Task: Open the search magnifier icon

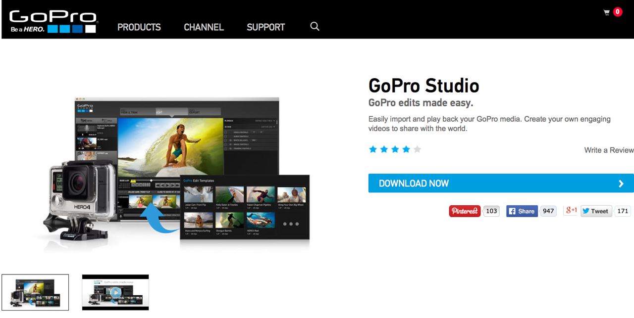Action: click(315, 26)
